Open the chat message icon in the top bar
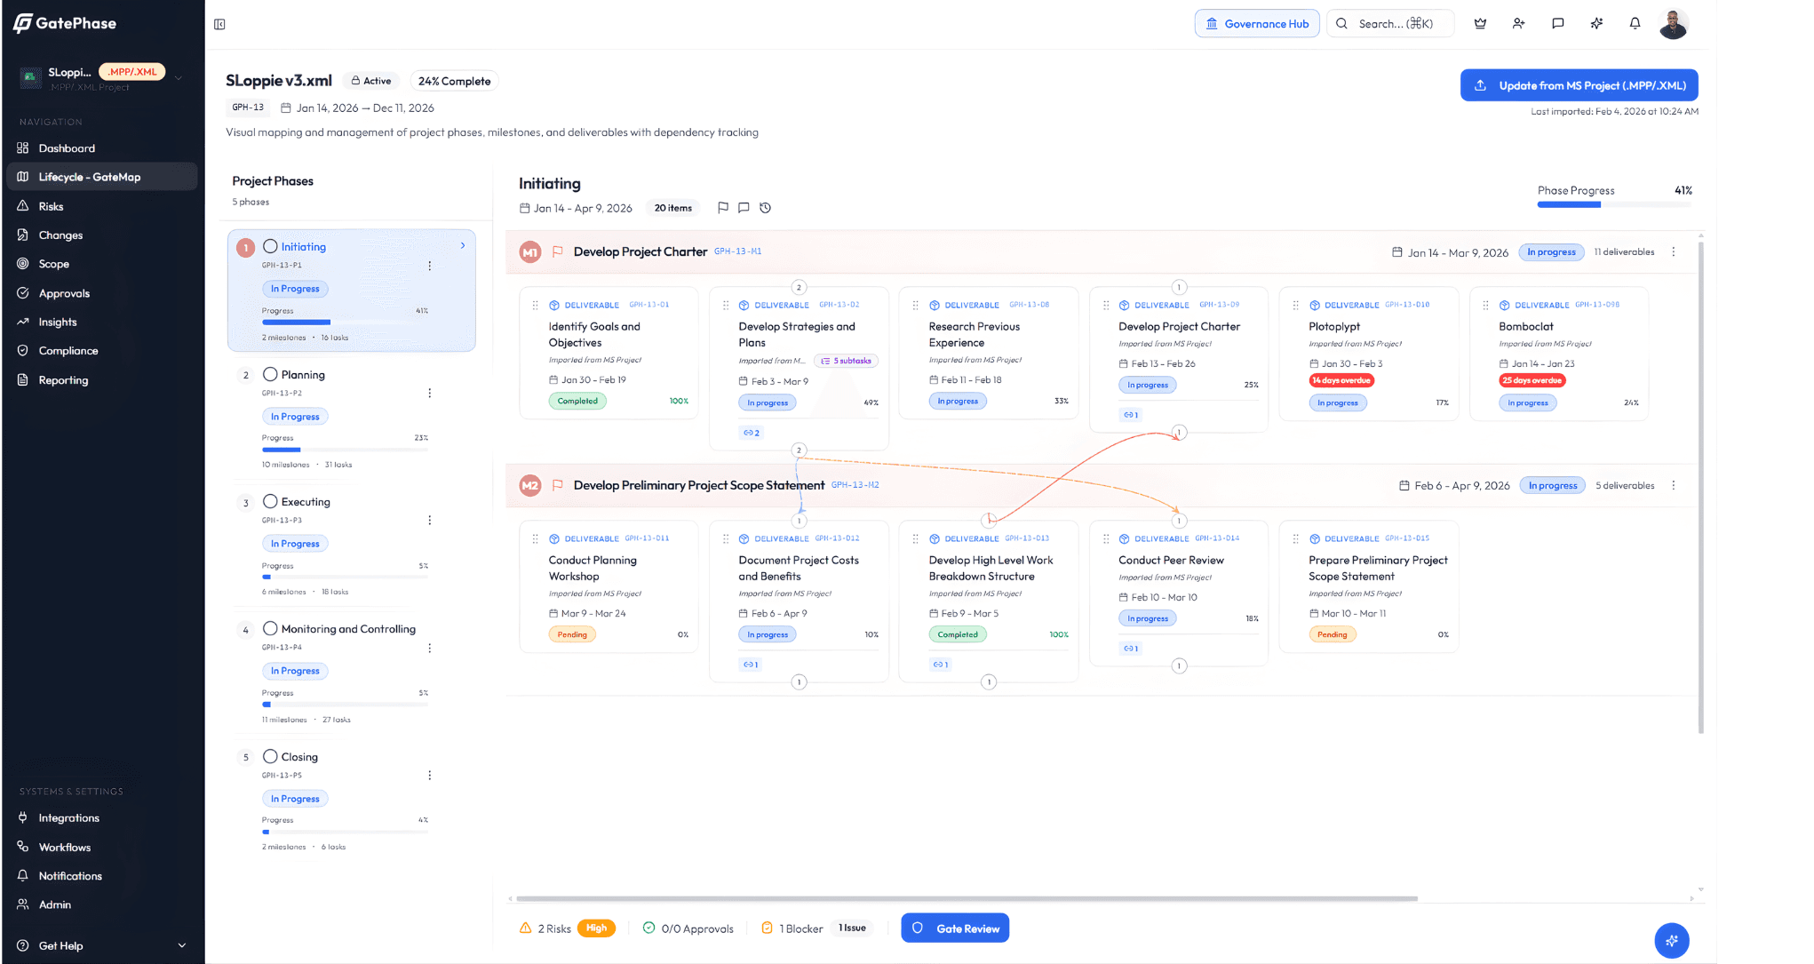This screenshot has width=1814, height=964. [1557, 24]
